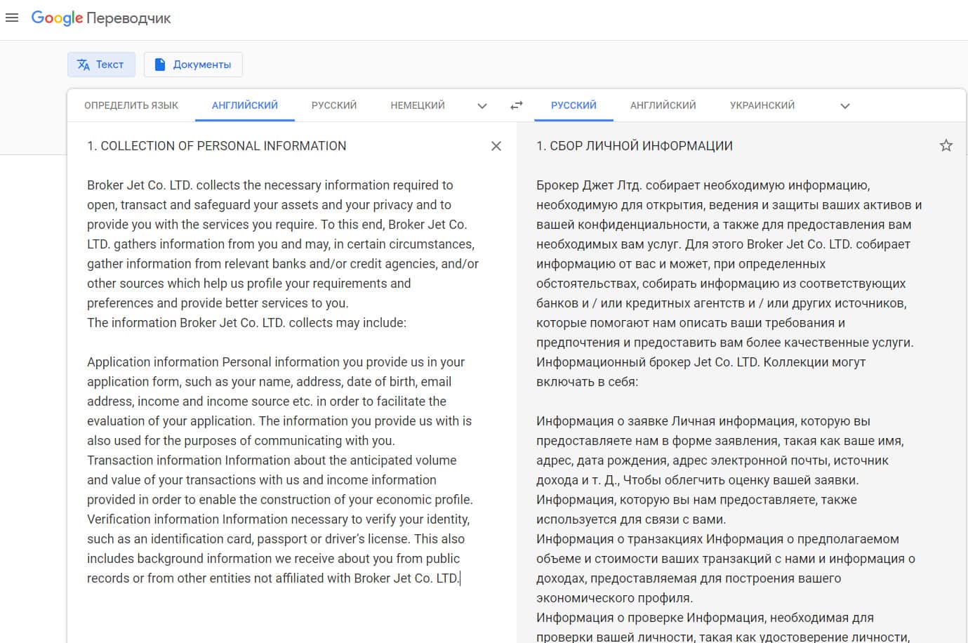Choose Английский as source language
968x643 pixels.
245,105
